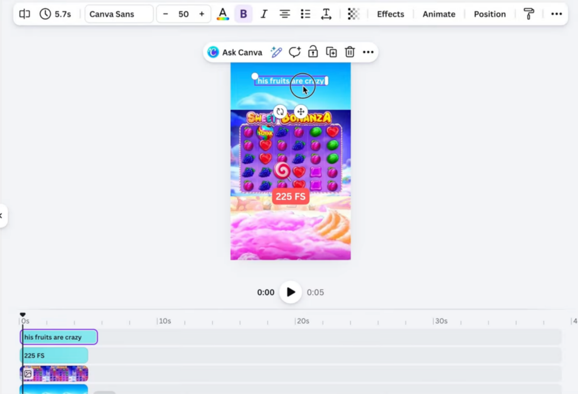The width and height of the screenshot is (578, 394).
Task: Click the 'his fruits are crazy' text on canvas
Action: (291, 81)
